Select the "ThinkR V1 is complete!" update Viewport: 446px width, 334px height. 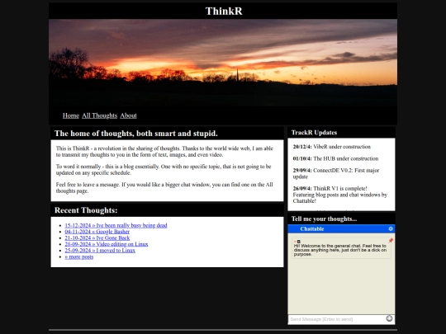[340, 195]
